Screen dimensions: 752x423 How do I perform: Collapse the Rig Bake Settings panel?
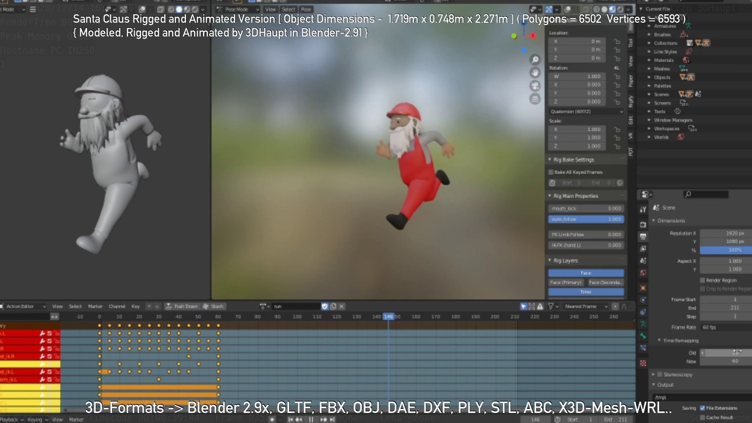[550, 159]
